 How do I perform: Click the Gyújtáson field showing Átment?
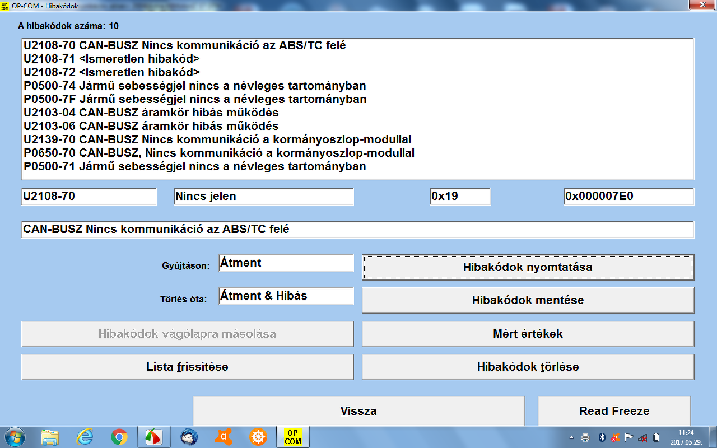pos(286,263)
